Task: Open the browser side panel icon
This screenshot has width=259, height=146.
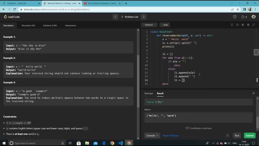Action: (244, 9)
